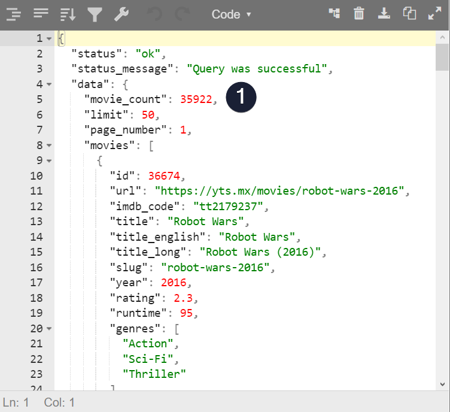Toggle fullscreen expand icon

434,14
